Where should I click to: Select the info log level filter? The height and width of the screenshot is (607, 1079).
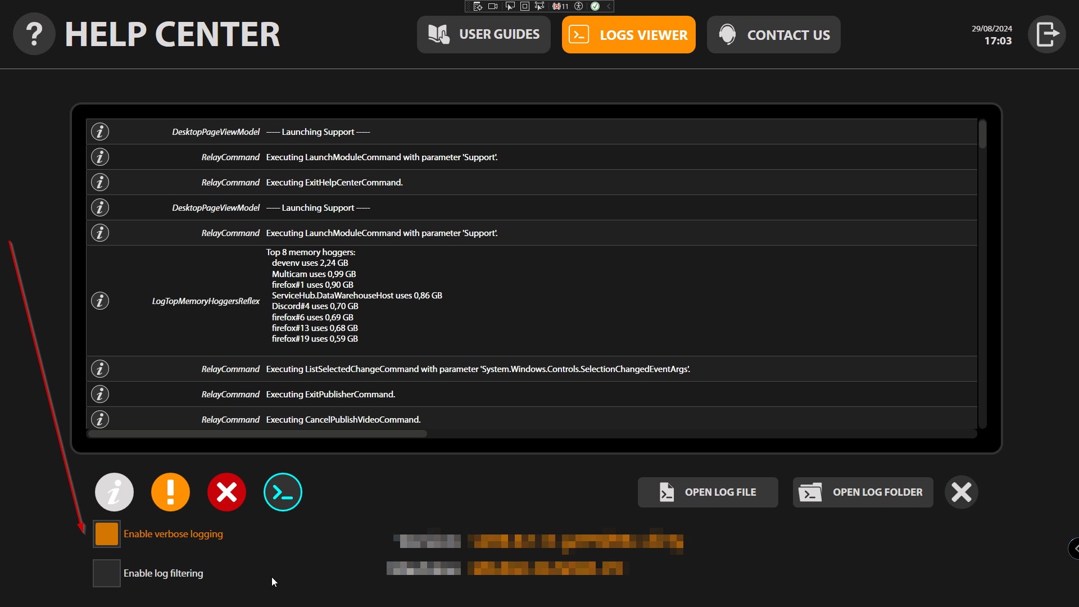(114, 492)
